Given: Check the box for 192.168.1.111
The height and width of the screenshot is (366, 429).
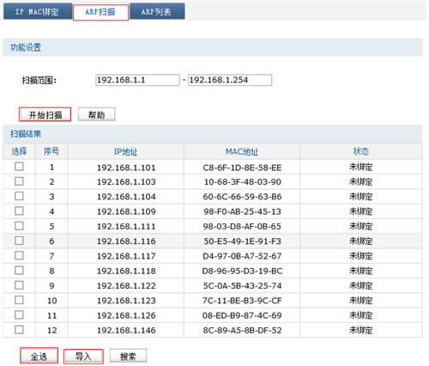Looking at the screenshot, I should (x=19, y=226).
